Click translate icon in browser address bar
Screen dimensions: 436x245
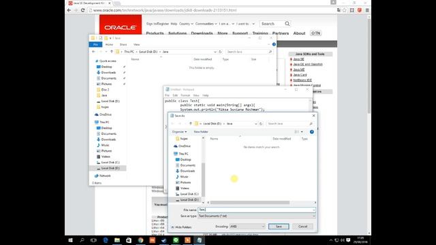tap(339, 10)
